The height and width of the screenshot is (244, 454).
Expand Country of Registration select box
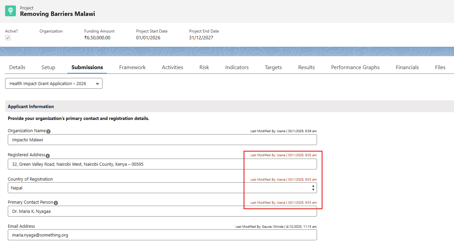point(159,188)
